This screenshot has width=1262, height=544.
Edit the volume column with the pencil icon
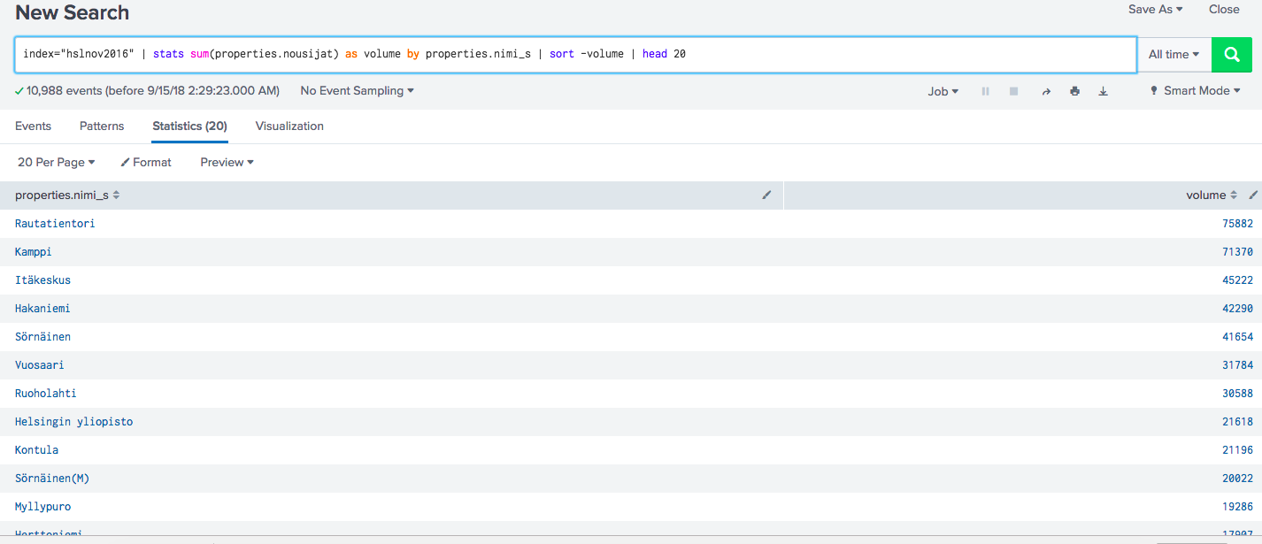coord(1253,195)
